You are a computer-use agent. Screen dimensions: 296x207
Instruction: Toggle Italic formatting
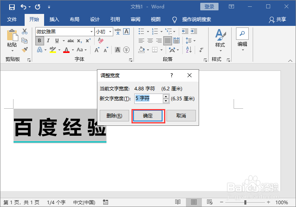(x=48, y=41)
